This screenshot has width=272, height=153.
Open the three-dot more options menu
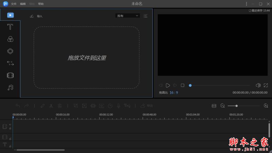coord(246,4)
